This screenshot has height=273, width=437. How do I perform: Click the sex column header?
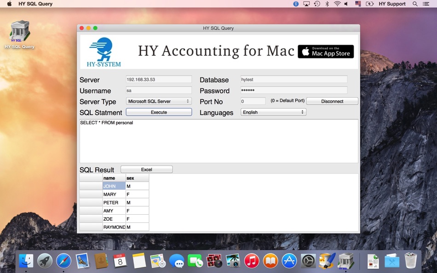point(138,178)
